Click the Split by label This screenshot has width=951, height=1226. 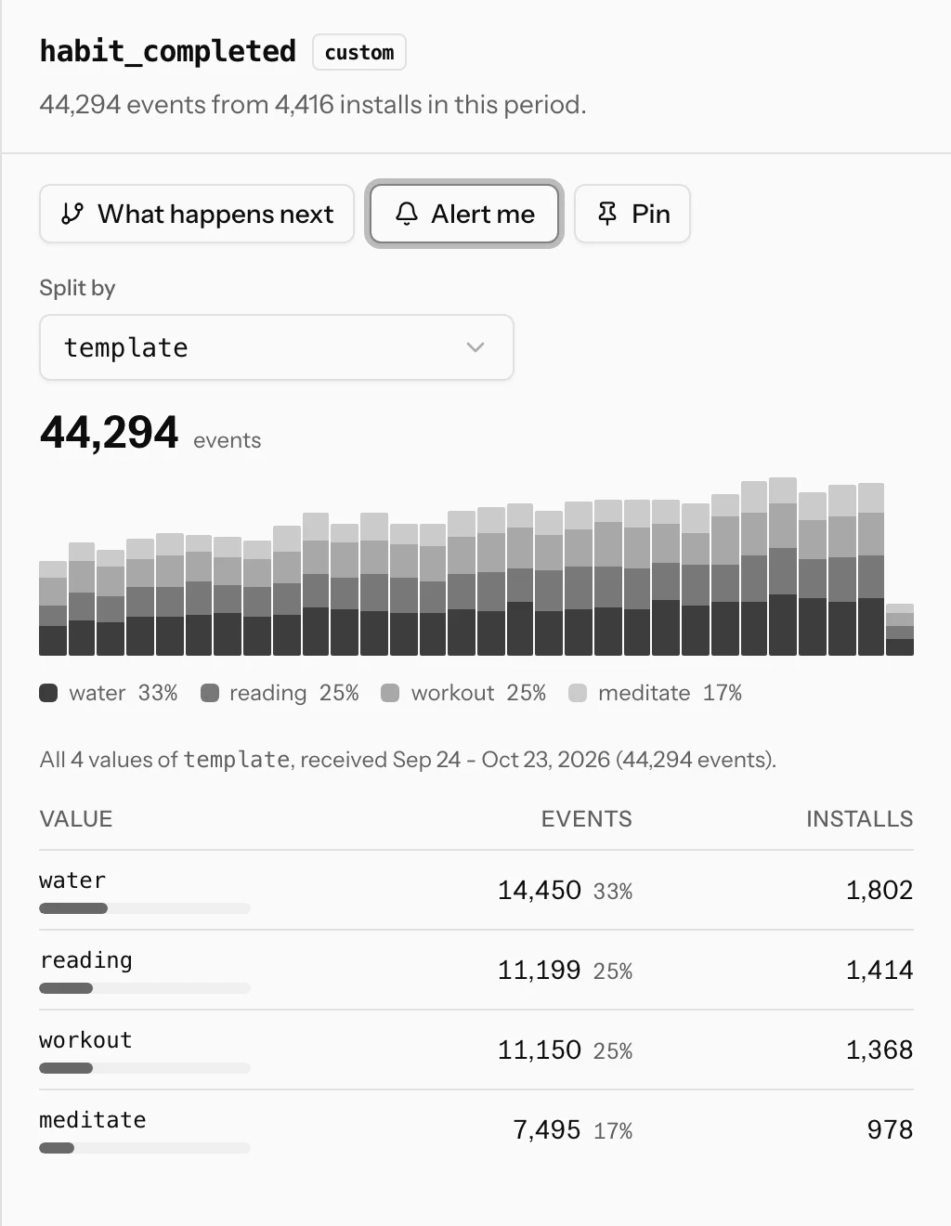[77, 288]
